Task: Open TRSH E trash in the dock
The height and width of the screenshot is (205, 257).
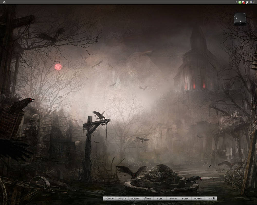Action: tap(210, 198)
